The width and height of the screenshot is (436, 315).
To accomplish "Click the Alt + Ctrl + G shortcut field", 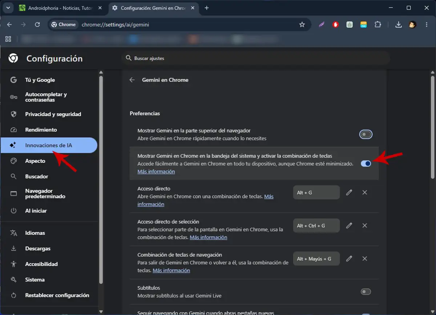I will click(x=316, y=226).
